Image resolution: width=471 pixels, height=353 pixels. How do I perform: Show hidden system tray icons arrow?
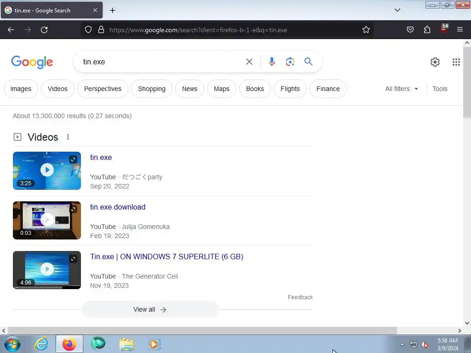pos(402,344)
